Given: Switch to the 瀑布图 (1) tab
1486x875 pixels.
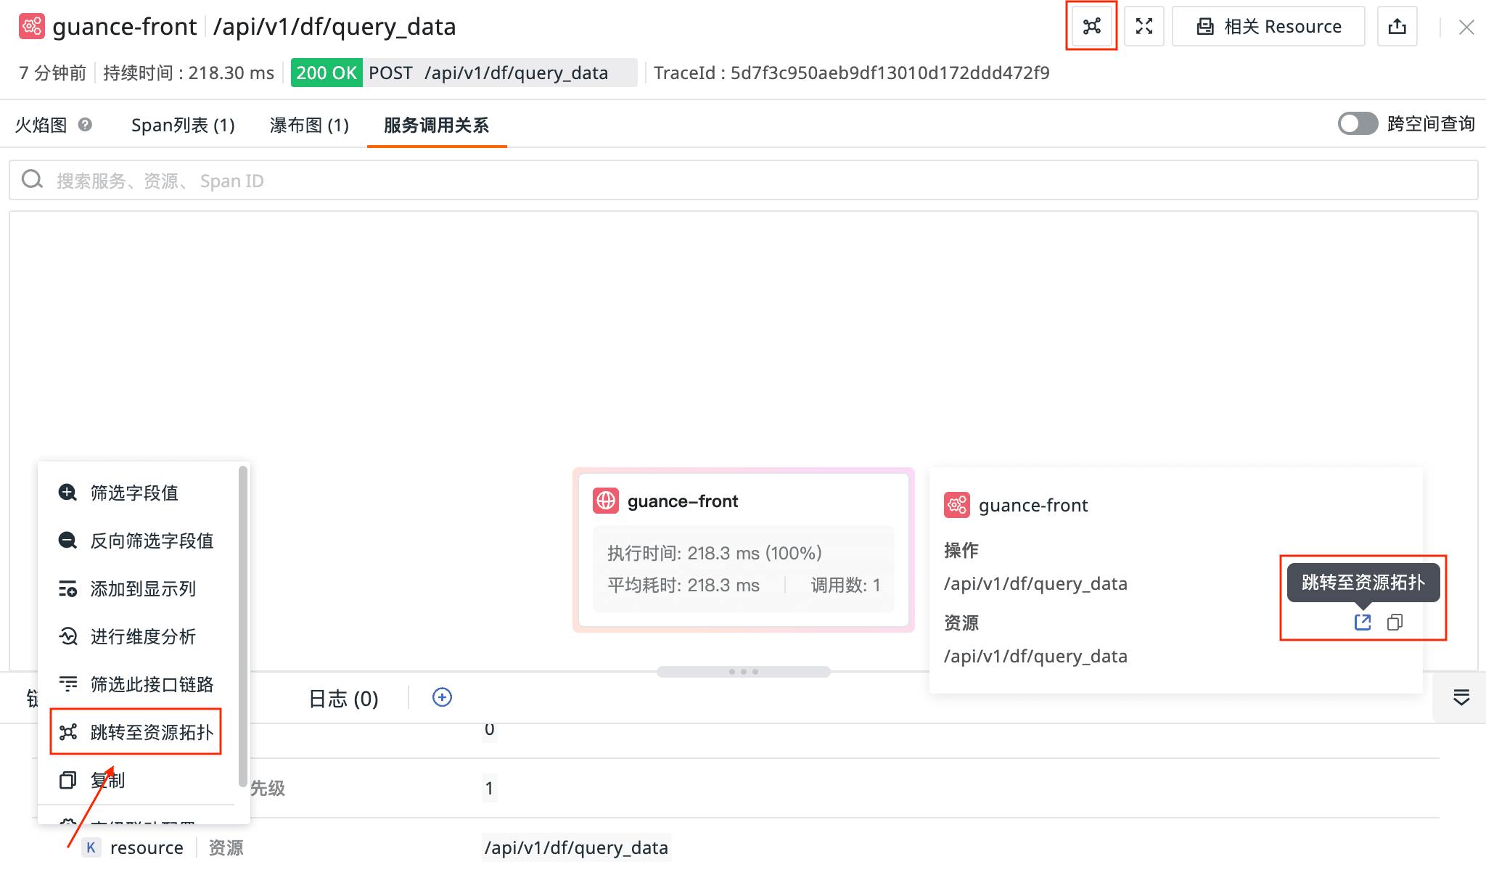Looking at the screenshot, I should [x=309, y=125].
